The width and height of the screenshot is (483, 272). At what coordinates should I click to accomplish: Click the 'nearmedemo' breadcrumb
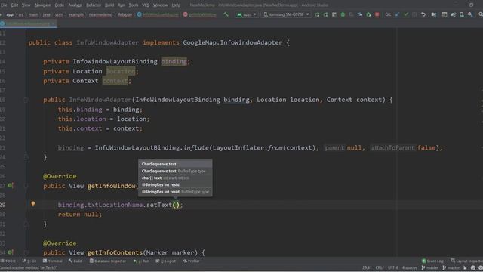pyautogui.click(x=100, y=14)
